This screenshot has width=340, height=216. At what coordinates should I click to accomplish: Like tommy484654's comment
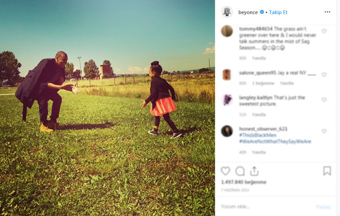point(324,31)
